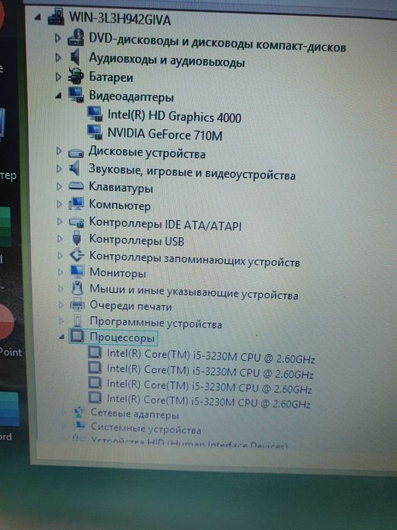This screenshot has height=530, width=397.
Task: Select "Мыши и иные указывающие устройства" label
Action: [x=194, y=292]
